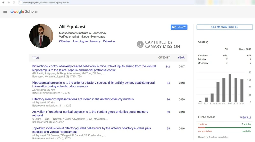255x142 pixels.
Task: Click the 2024 bar in citation chart
Action: click(x=242, y=91)
